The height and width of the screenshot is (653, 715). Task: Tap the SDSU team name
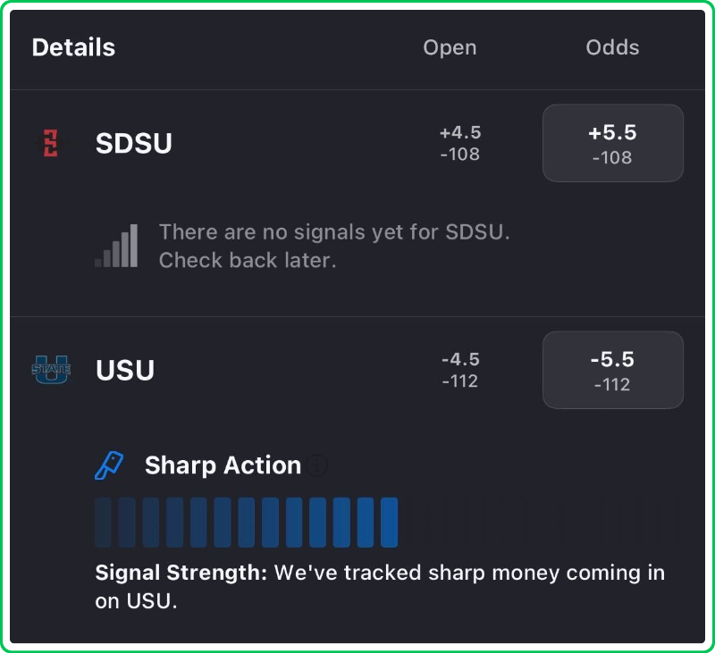pos(134,143)
